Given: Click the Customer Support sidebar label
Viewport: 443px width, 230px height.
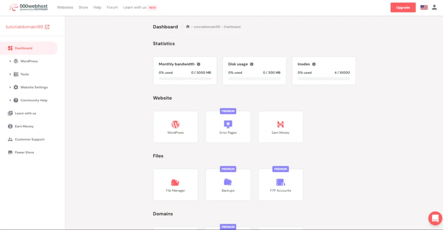Looking at the screenshot, I should tap(30, 139).
